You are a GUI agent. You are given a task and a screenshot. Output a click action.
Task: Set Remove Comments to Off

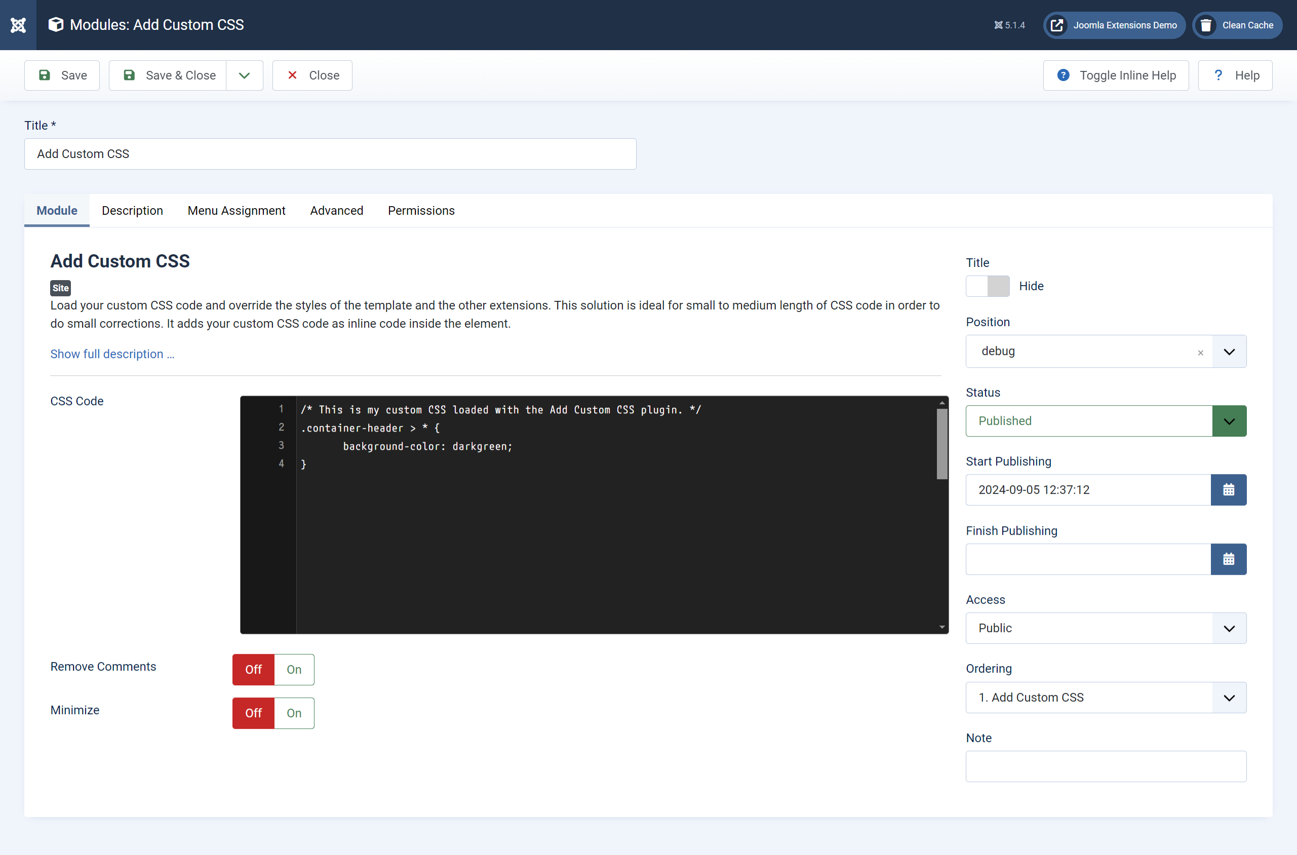tap(254, 670)
